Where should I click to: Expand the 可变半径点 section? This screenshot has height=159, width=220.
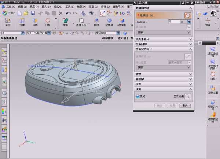pyautogui.click(x=190, y=38)
